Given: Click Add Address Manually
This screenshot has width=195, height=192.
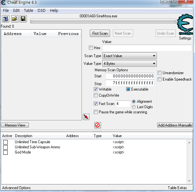Looking at the screenshot, I should 175,125.
